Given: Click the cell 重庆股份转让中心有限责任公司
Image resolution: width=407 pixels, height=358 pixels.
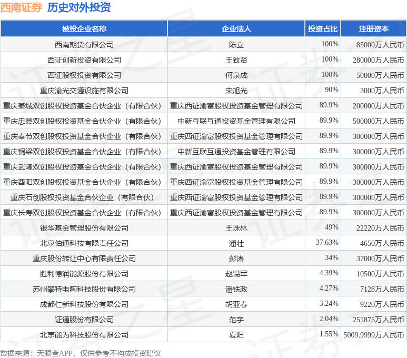Looking at the screenshot, I should click(84, 258).
